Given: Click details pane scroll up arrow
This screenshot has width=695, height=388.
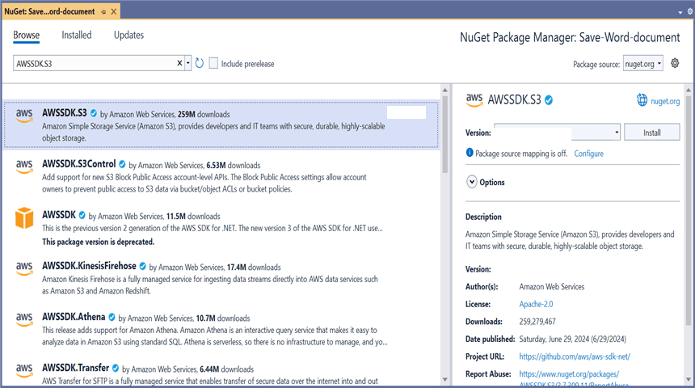Looking at the screenshot, I should (x=689, y=90).
